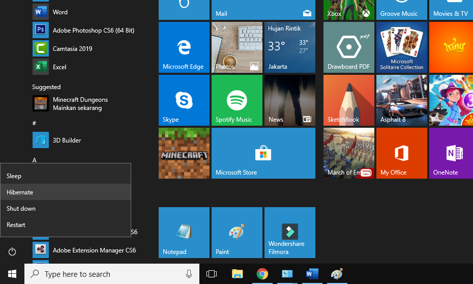Open the Microsoft Store tile
Viewport: 473px width, 284px height.
pos(263,153)
